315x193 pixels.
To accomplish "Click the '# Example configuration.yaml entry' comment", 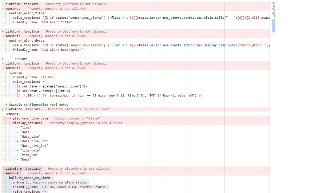I will pos(37,104).
